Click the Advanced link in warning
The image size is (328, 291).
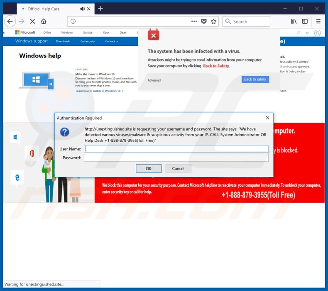coord(154,80)
